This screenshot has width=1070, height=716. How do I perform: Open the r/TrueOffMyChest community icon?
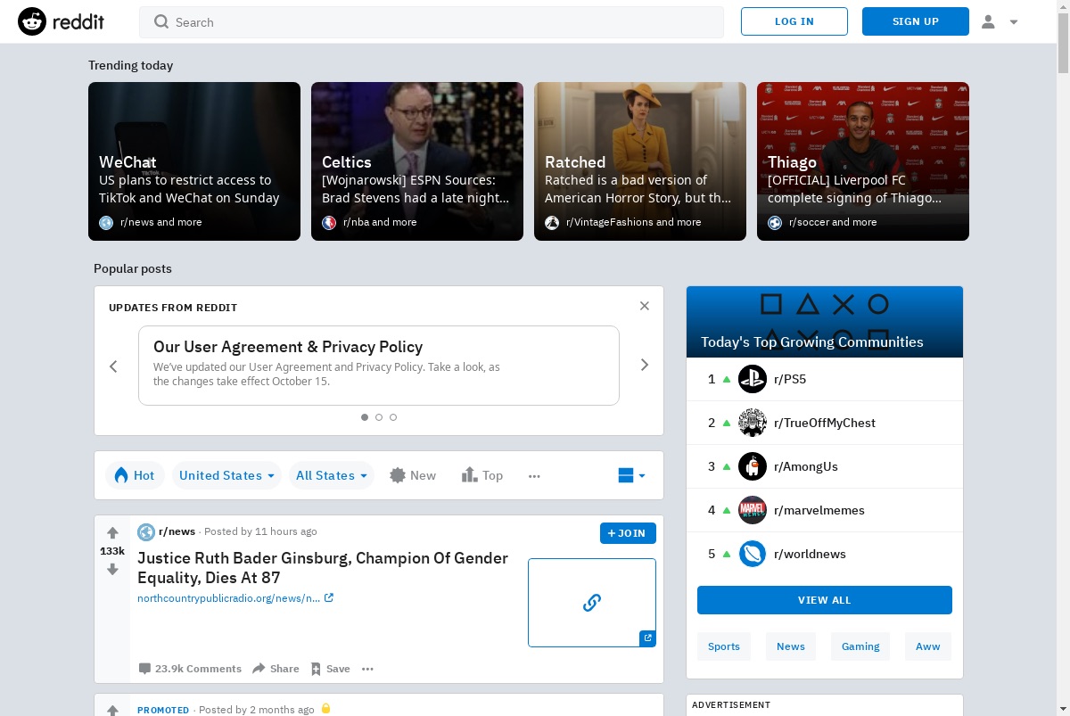coord(753,423)
